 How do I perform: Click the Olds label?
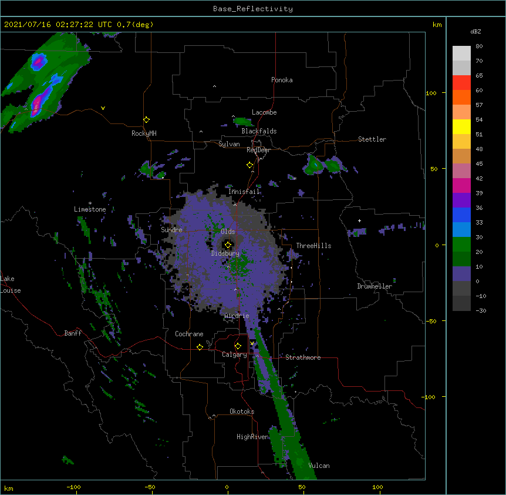[x=228, y=232]
